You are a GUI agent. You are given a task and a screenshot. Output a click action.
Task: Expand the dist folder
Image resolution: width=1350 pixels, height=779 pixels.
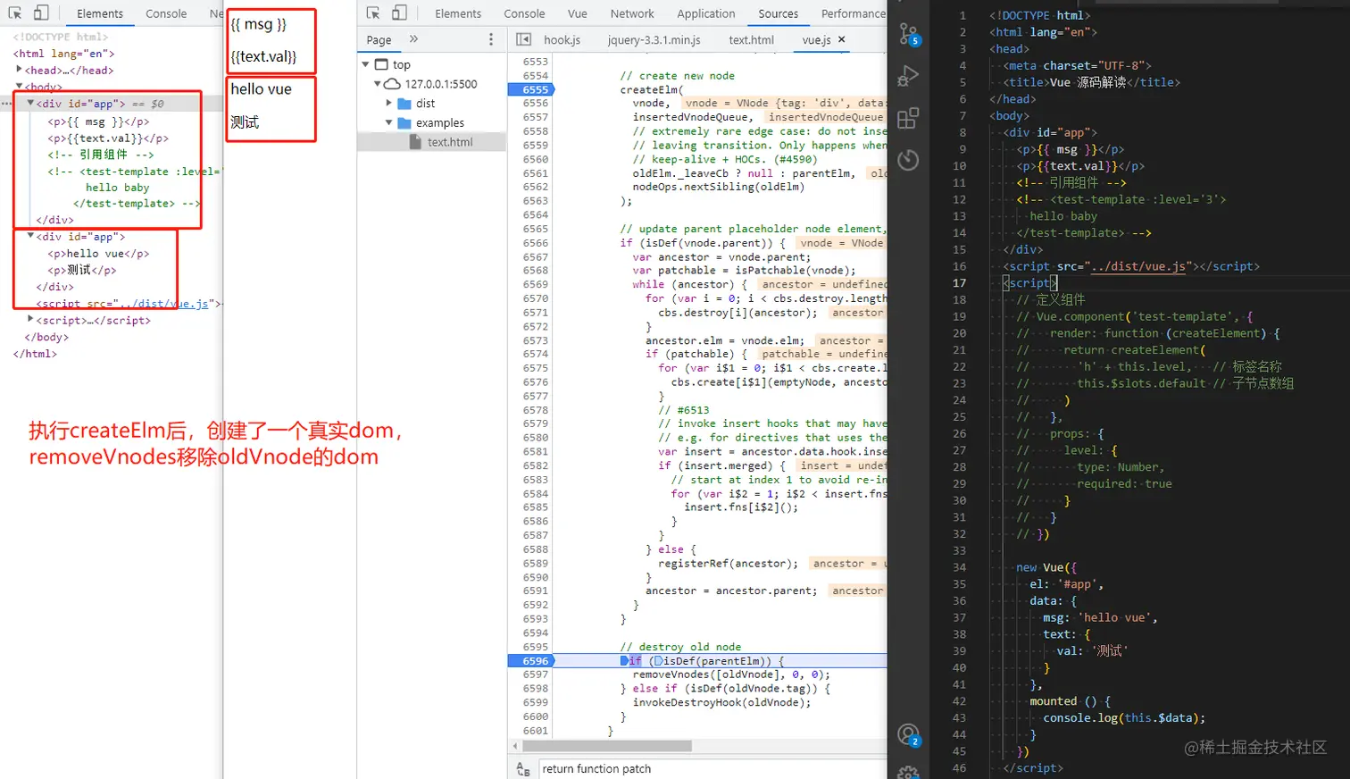point(388,104)
